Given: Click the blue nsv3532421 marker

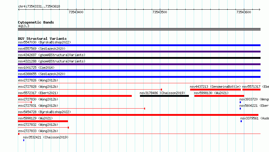Looking at the screenshot, I should [x=24, y=140].
